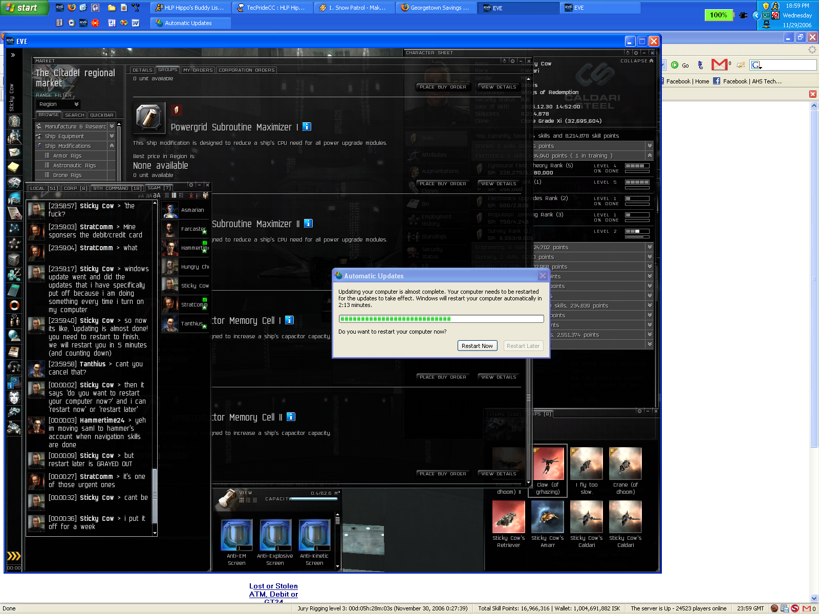Expand the Ship Equipment market group
The height and width of the screenshot is (614, 819).
(112, 136)
